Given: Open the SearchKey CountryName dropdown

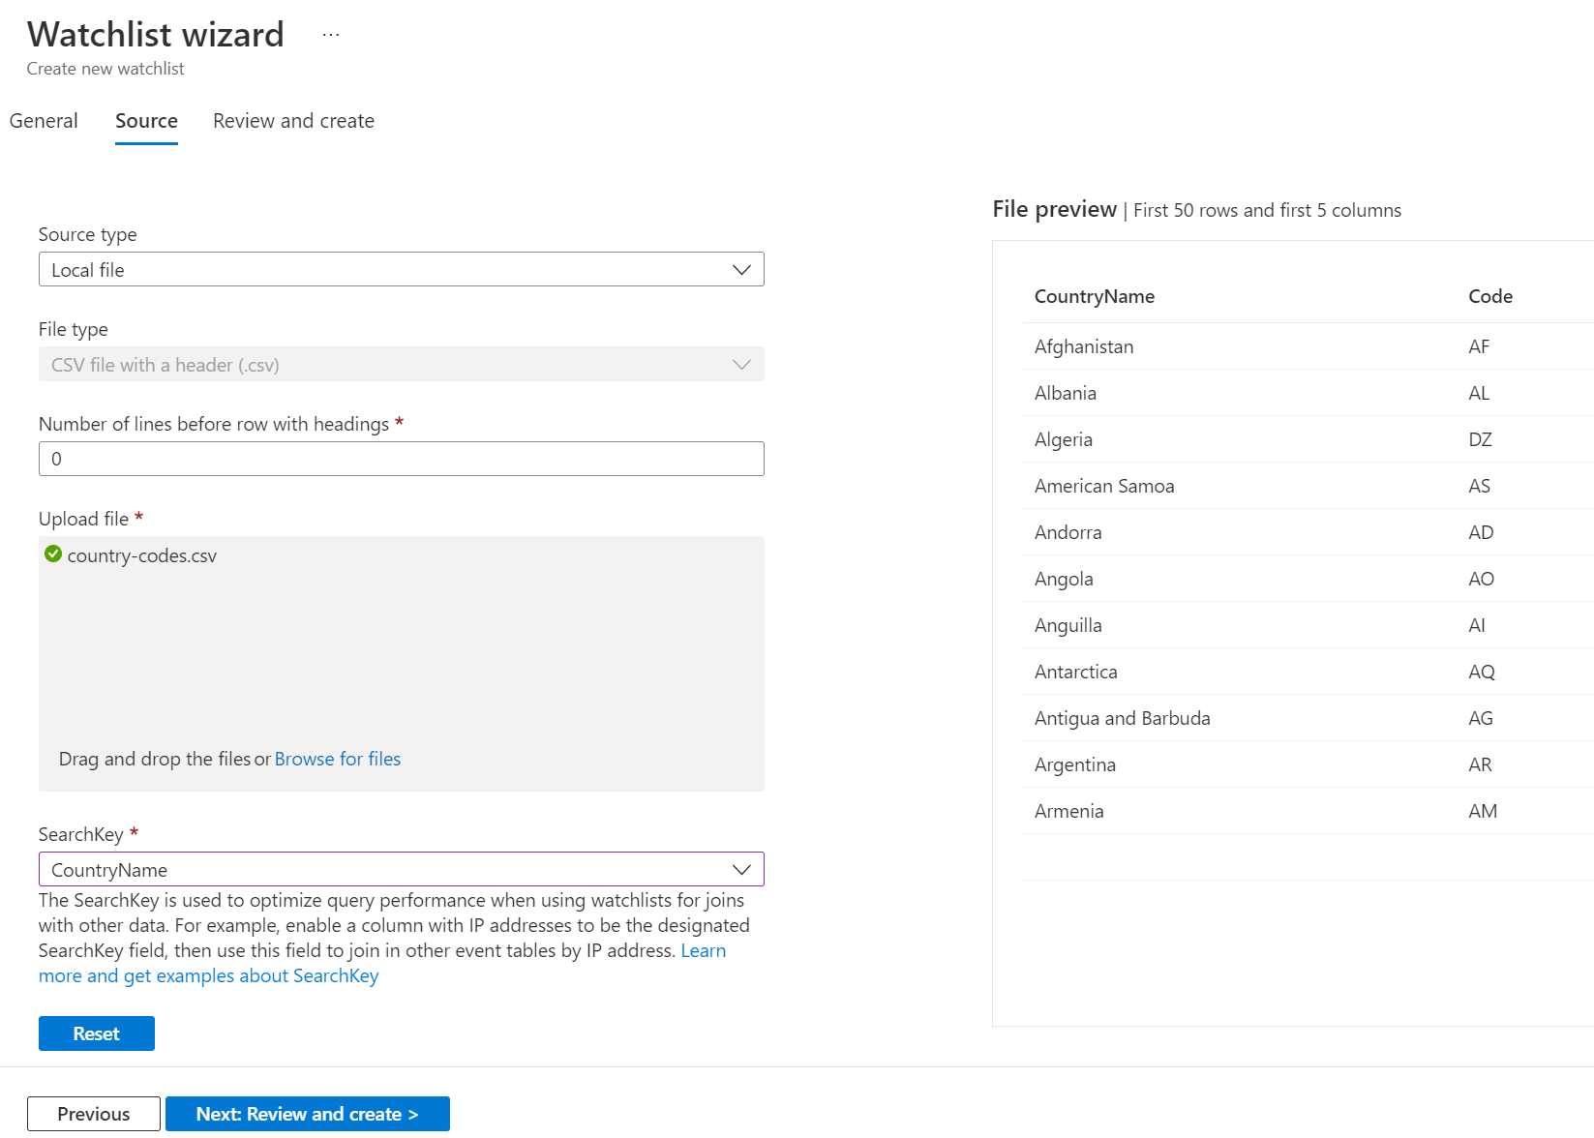Looking at the screenshot, I should 401,870.
